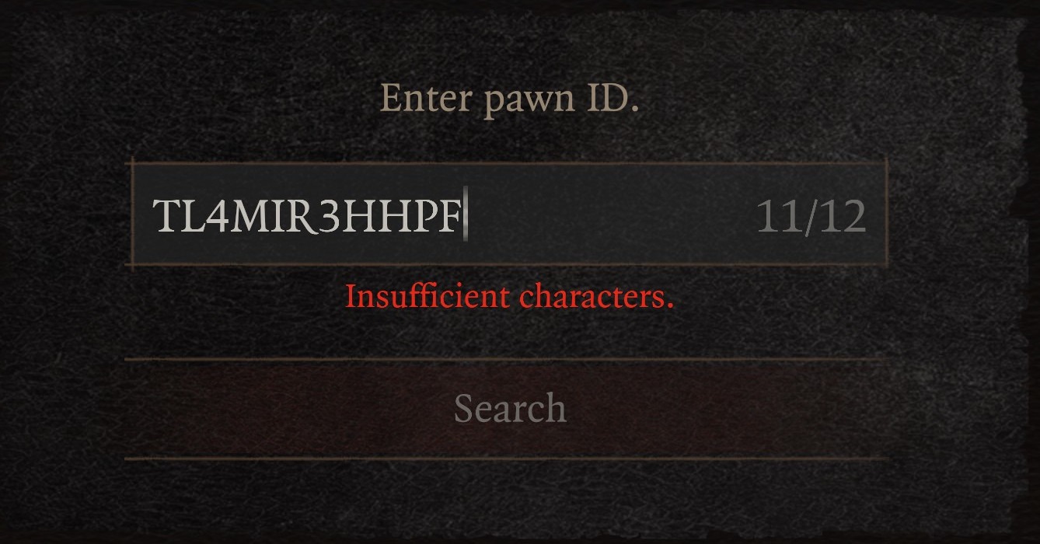
Task: Click the 11/12 character counter
Action: [811, 217]
